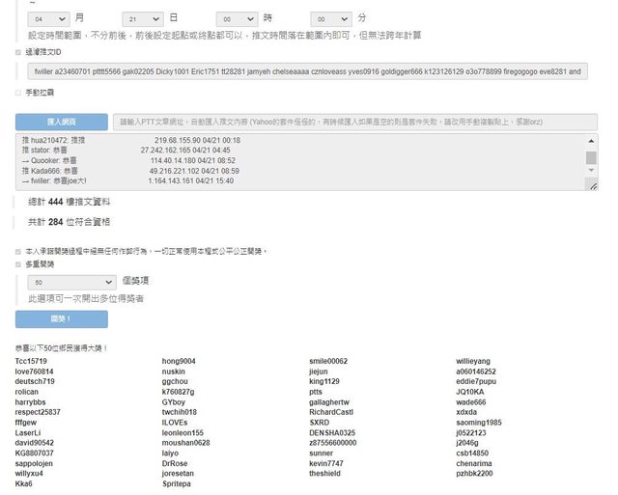Viewport: 618px width, 495px height.
Task: Expand the hour dropdown before 時
Action: click(236, 18)
